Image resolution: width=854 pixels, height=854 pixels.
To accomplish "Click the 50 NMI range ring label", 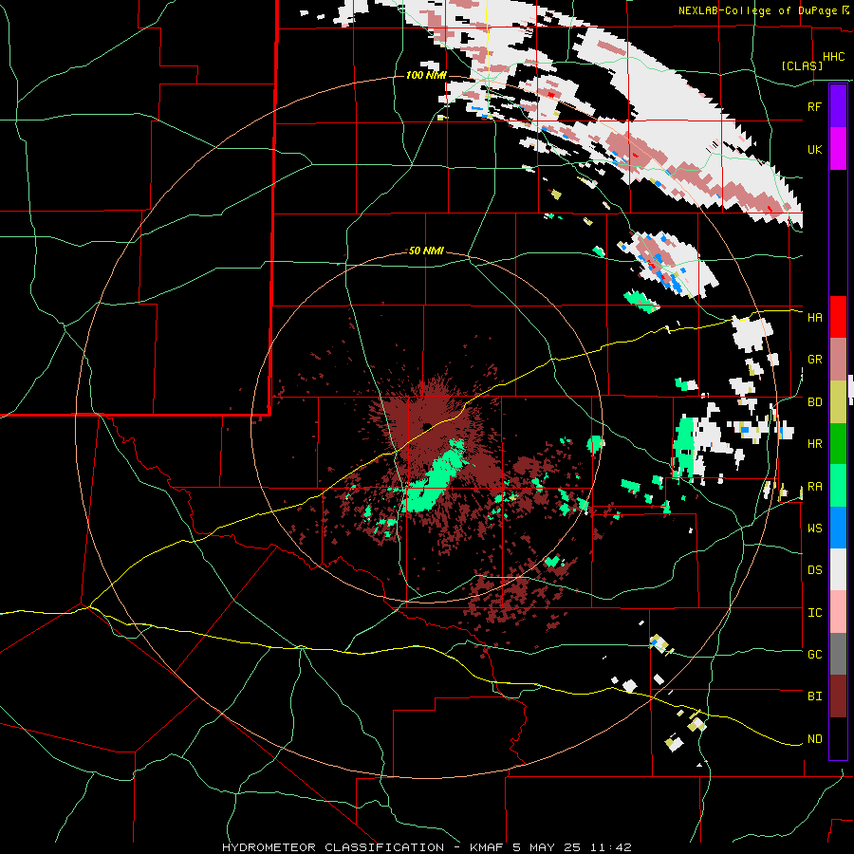I will [x=426, y=251].
